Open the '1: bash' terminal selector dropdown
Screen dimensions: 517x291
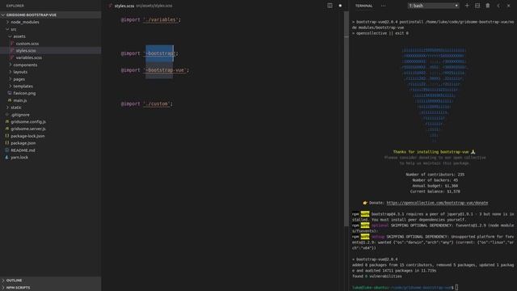pyautogui.click(x=433, y=6)
